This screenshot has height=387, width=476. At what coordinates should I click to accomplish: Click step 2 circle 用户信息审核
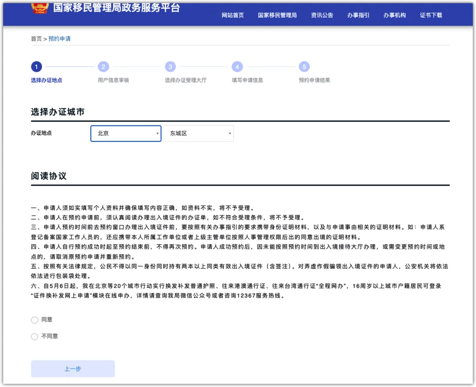pyautogui.click(x=103, y=67)
